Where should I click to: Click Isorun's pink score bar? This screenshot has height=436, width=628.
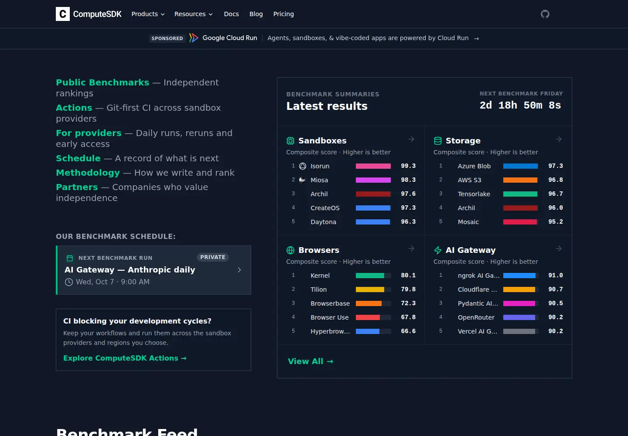(x=373, y=166)
